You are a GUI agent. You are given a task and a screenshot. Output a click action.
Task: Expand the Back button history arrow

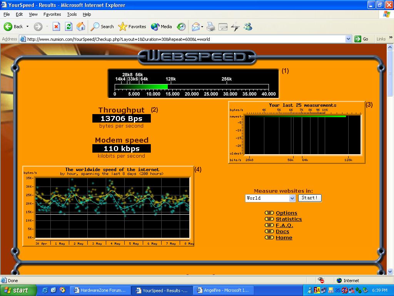pos(27,27)
